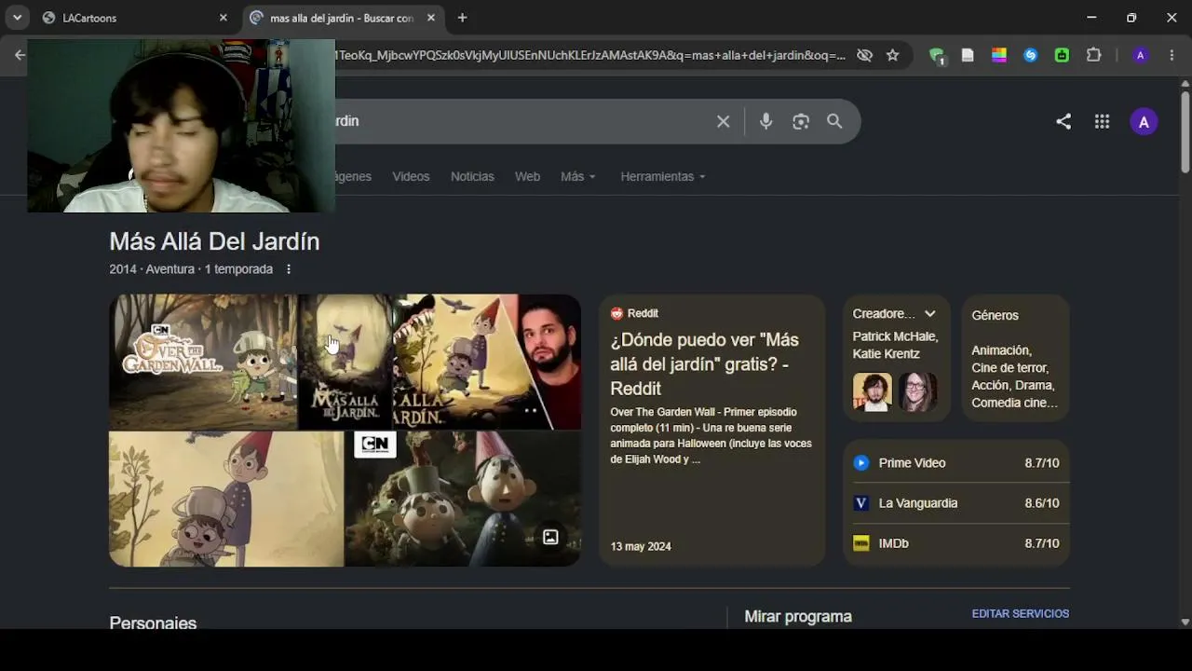Open the Géneros card
The height and width of the screenshot is (671, 1192).
click(x=1015, y=359)
